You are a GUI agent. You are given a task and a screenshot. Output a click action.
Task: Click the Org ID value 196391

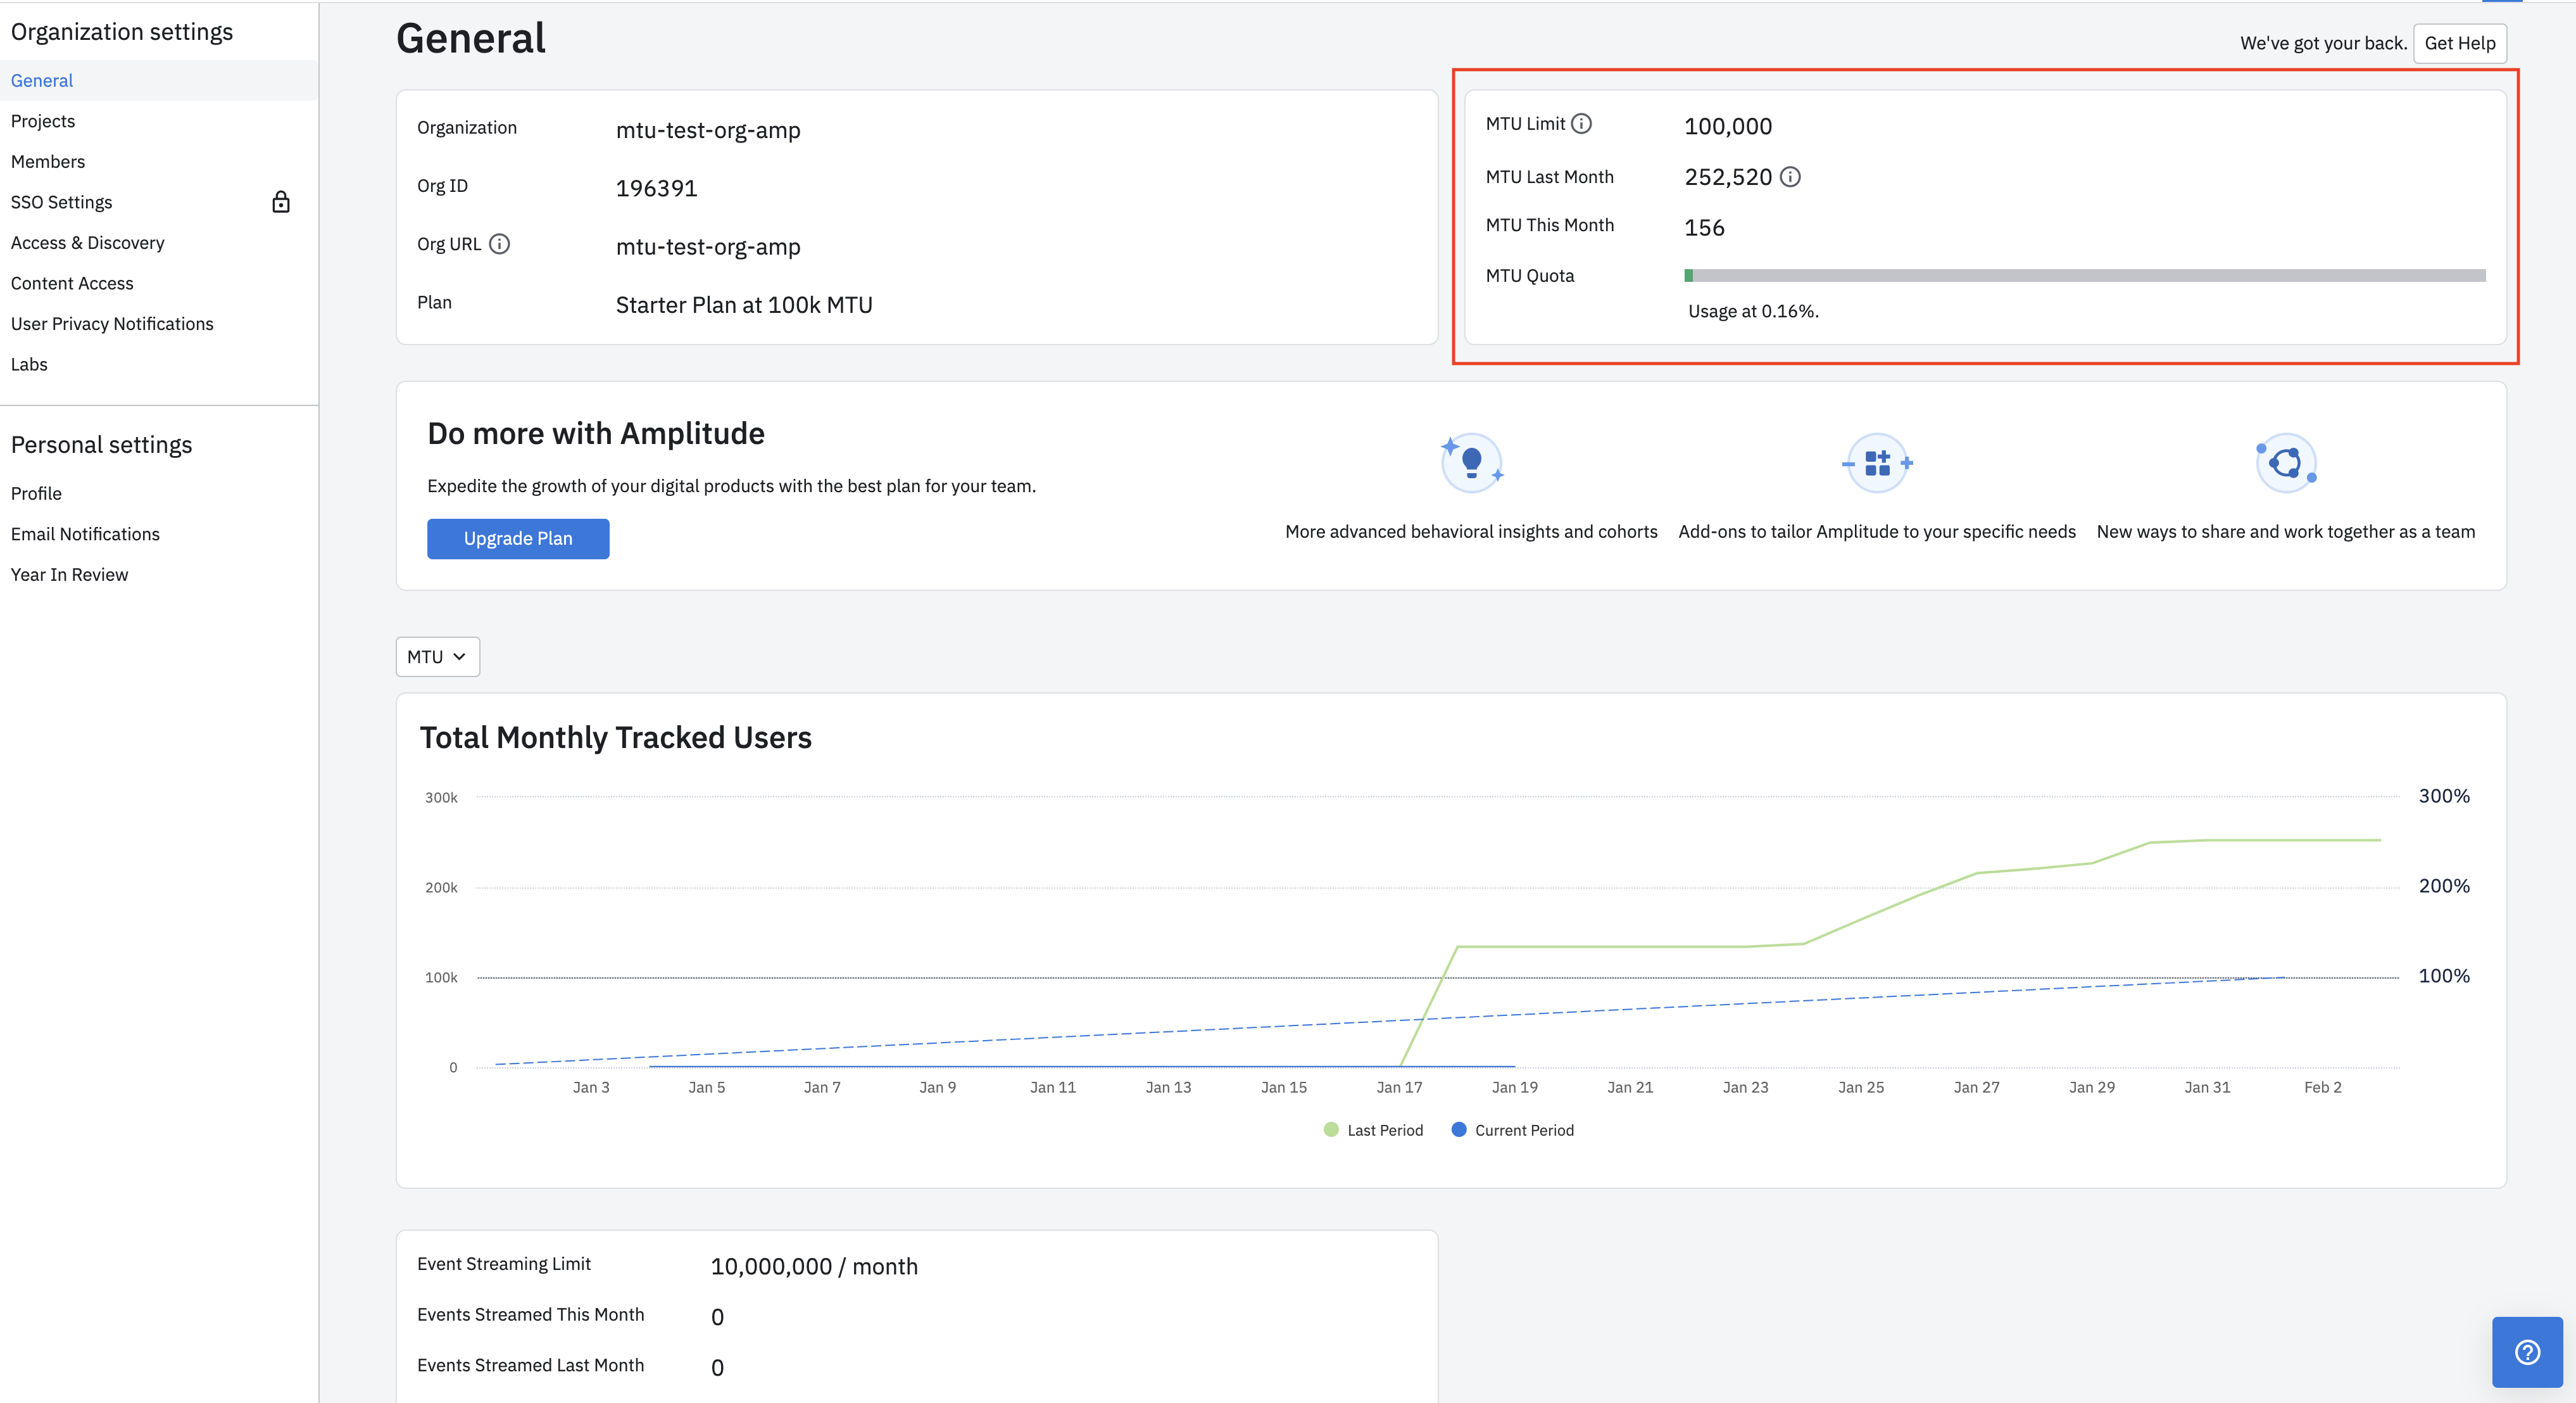656,188
